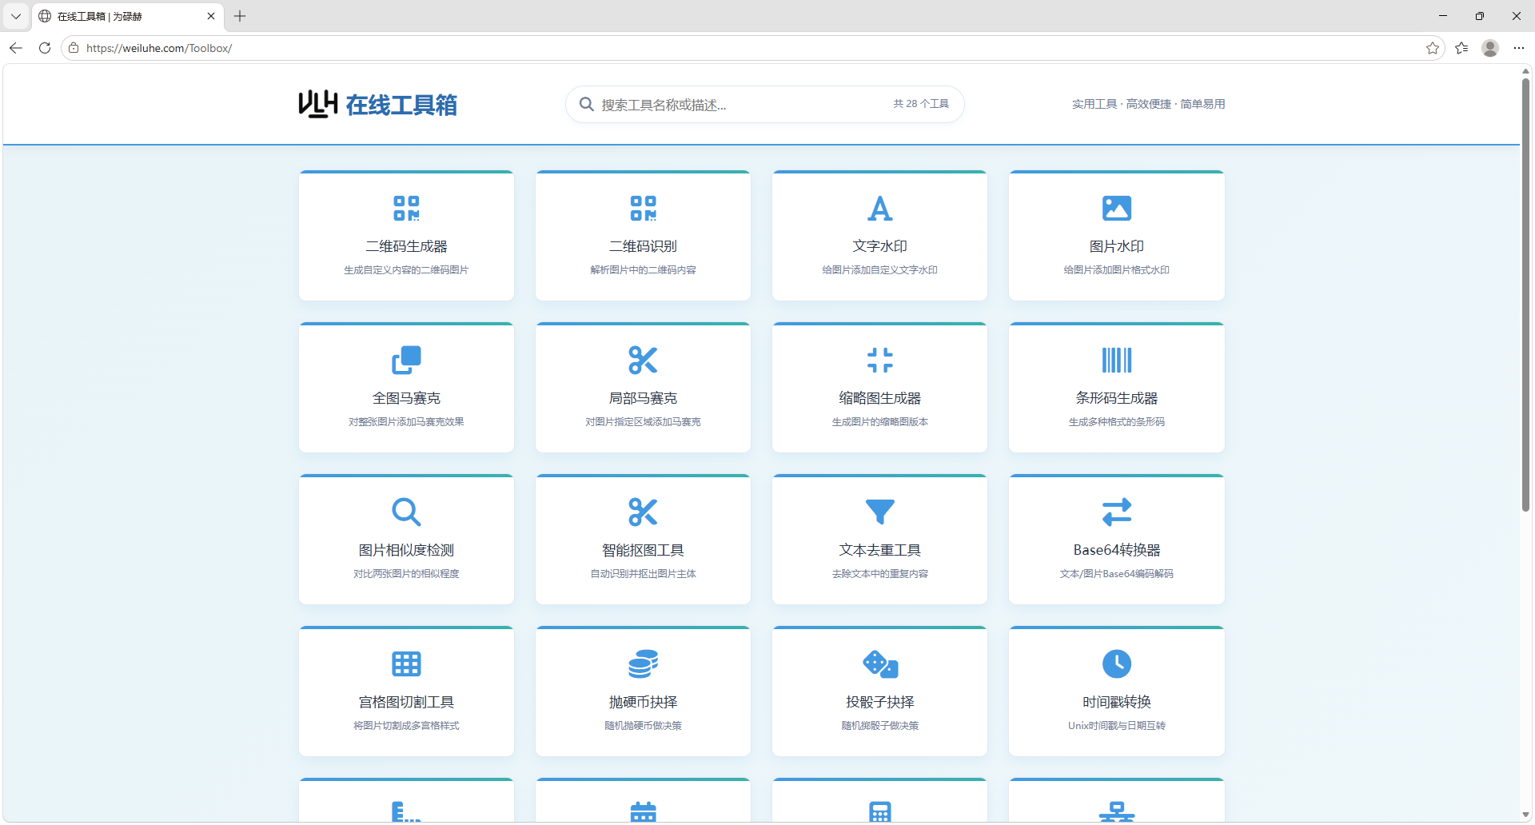Open browser settings and more menu
Viewport: 1535px width, 825px height.
pyautogui.click(x=1518, y=48)
